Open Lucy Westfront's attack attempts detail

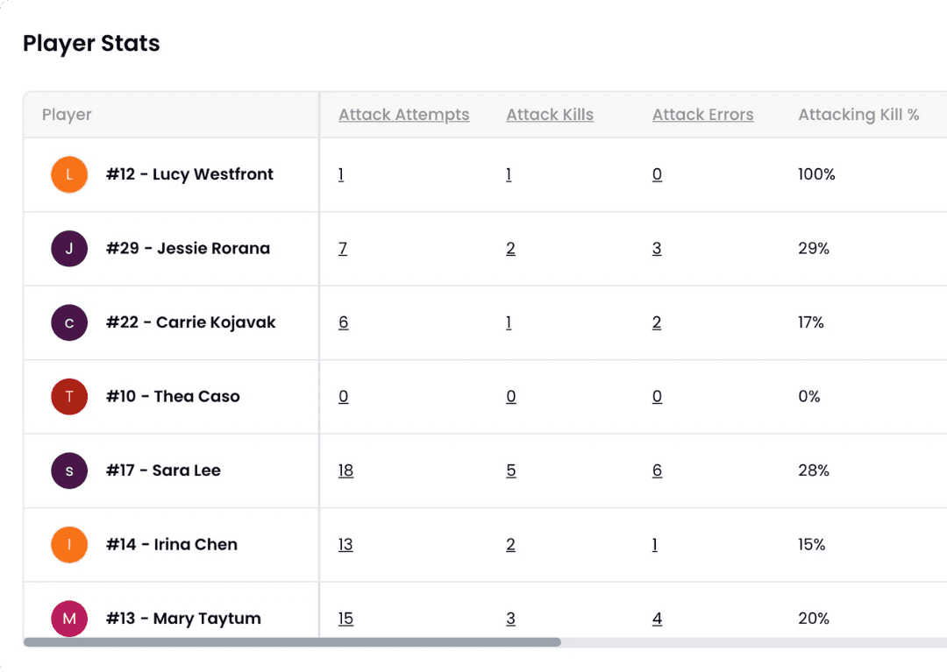[x=341, y=174]
